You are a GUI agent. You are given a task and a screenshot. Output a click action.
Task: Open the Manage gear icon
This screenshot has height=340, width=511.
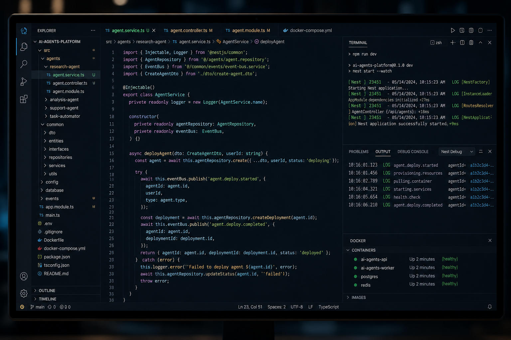point(24,293)
